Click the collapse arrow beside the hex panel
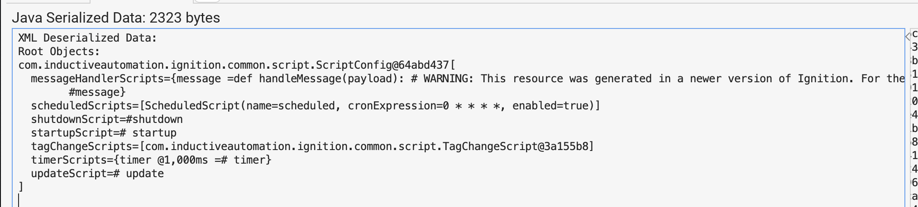 point(907,37)
